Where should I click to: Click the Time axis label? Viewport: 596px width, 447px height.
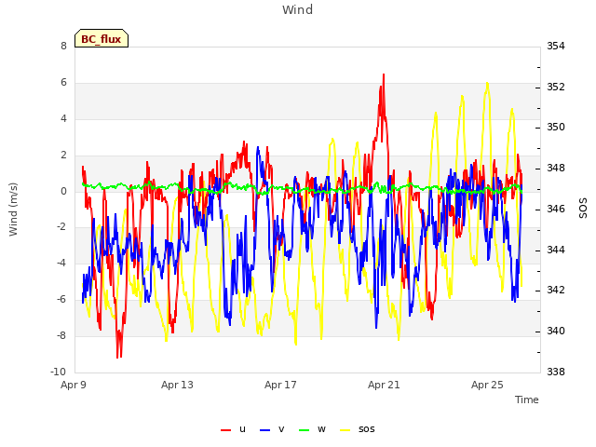point(527,400)
